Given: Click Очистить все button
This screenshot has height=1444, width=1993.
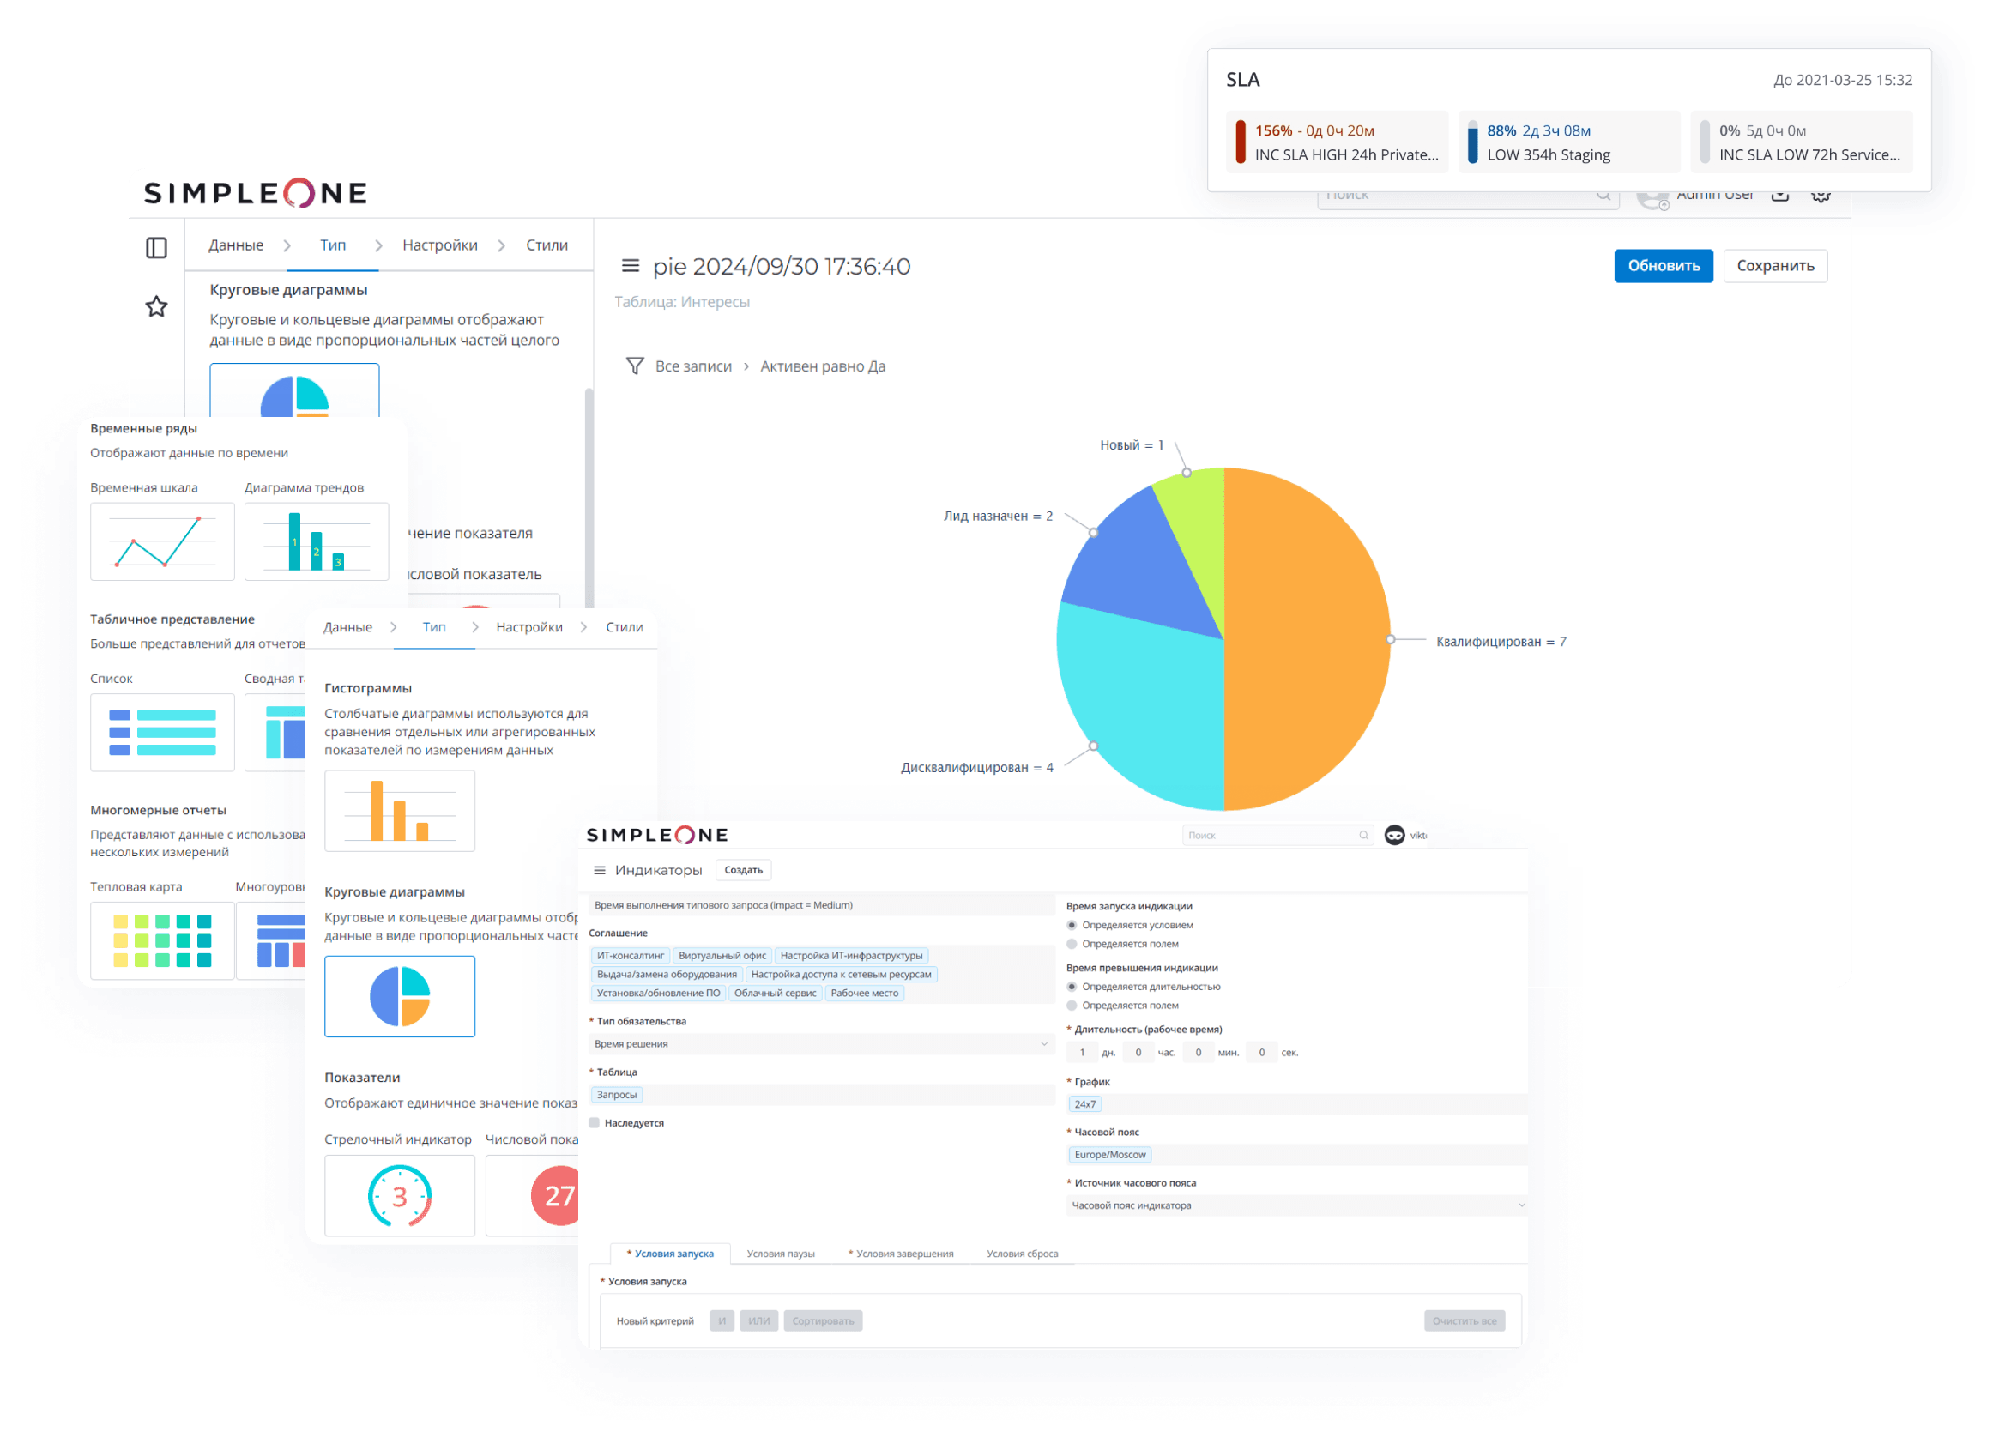Looking at the screenshot, I should tap(1464, 1320).
